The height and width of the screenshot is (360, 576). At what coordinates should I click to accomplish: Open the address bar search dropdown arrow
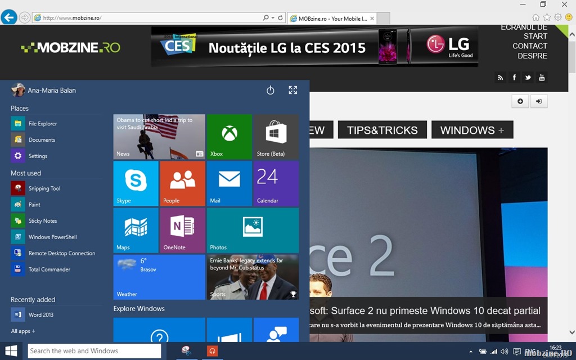tap(273, 17)
